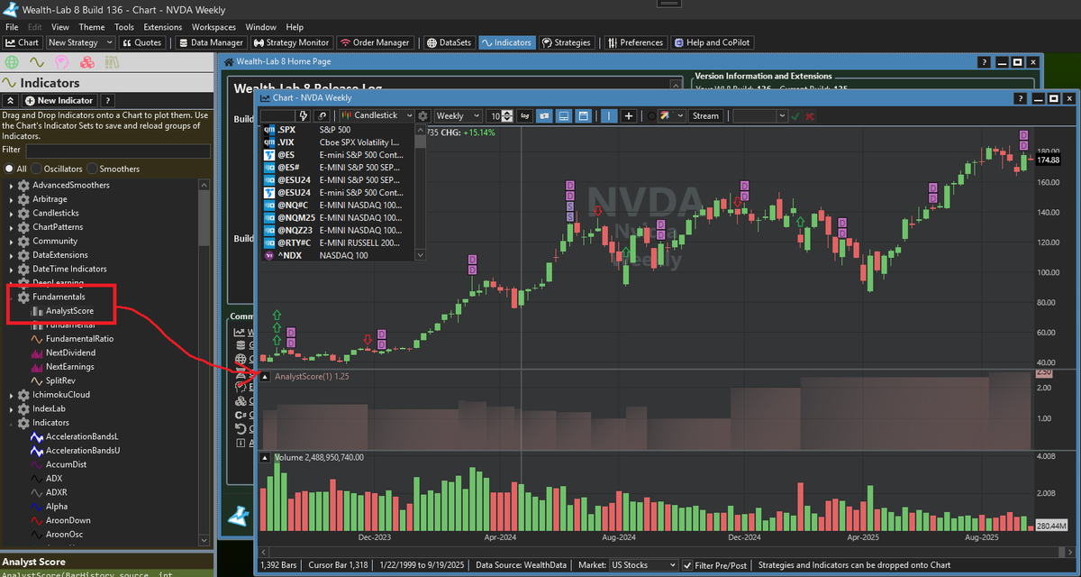1081x577 pixels.
Task: Increase bar spacing with the stepper up arrow
Action: point(505,112)
